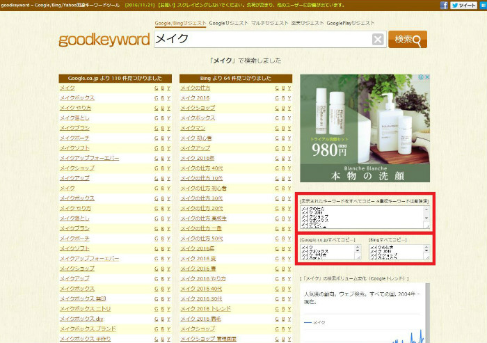Open Bing keyword メイク 2016 トレンド
Screen dimensions: 487x343
tap(206, 308)
